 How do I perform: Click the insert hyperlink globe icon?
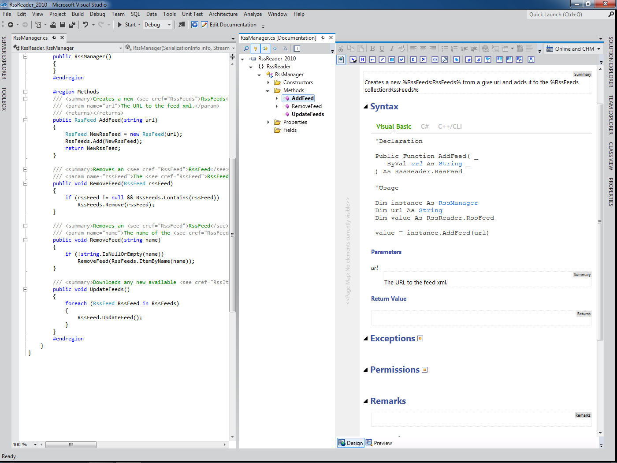tap(485, 49)
